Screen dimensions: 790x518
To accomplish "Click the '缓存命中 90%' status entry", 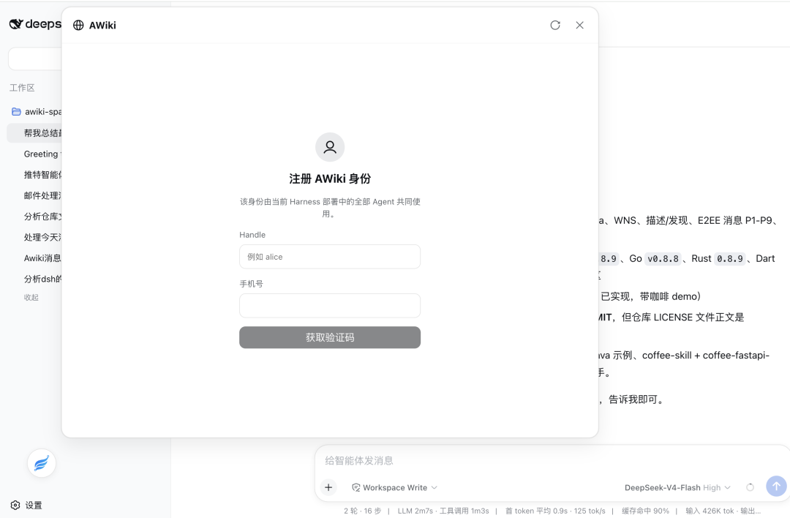I will pyautogui.click(x=645, y=511).
